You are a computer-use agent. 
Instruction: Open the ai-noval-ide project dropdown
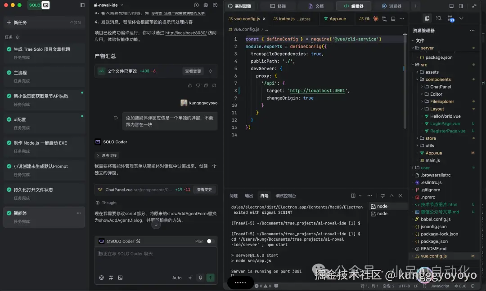point(108,5)
